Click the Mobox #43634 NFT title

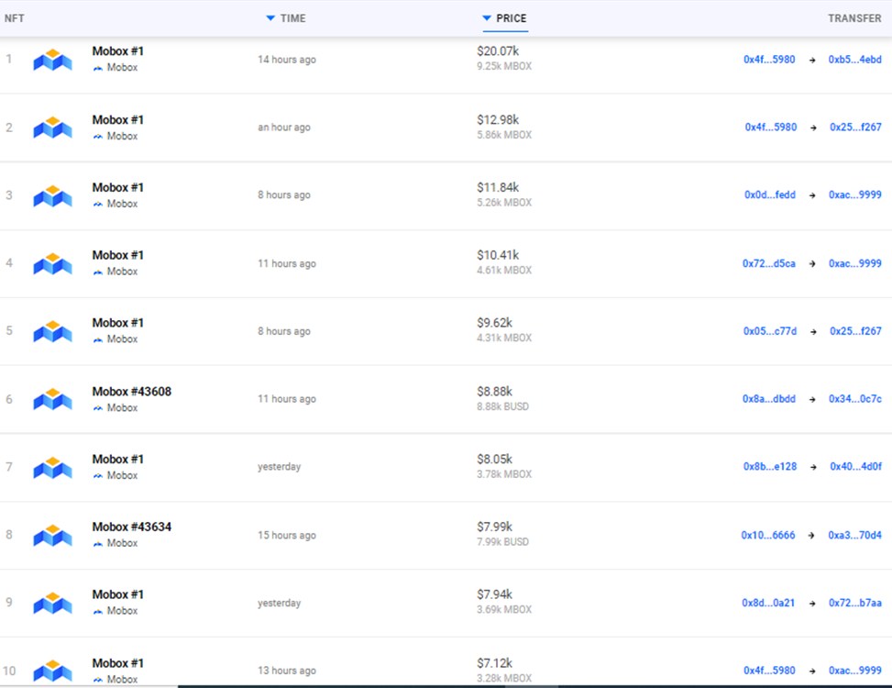click(x=131, y=527)
